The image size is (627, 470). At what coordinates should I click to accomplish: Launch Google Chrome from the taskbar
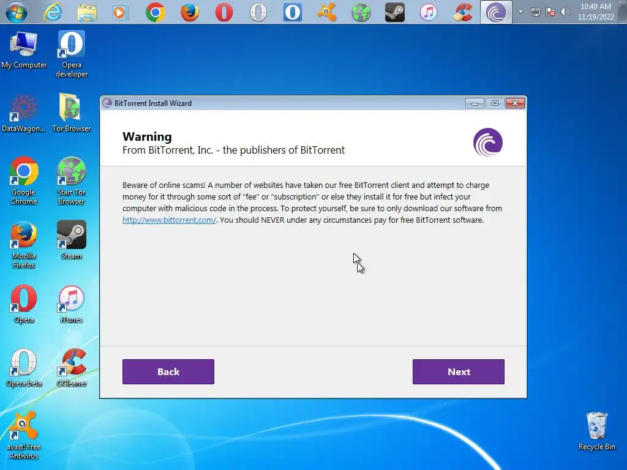tap(155, 12)
